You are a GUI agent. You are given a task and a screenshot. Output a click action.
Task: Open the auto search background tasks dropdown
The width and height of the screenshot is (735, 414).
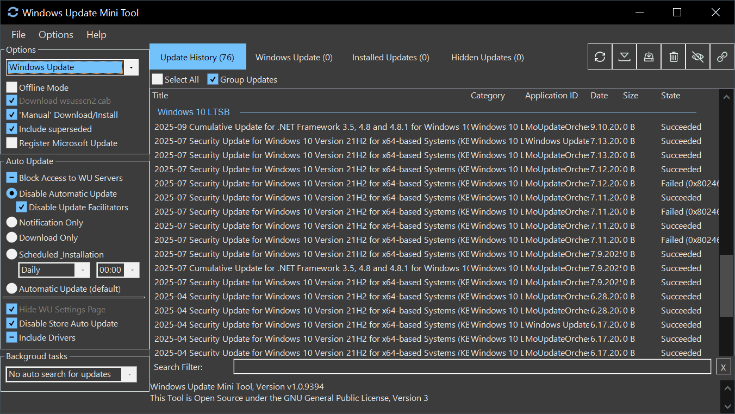click(x=129, y=374)
